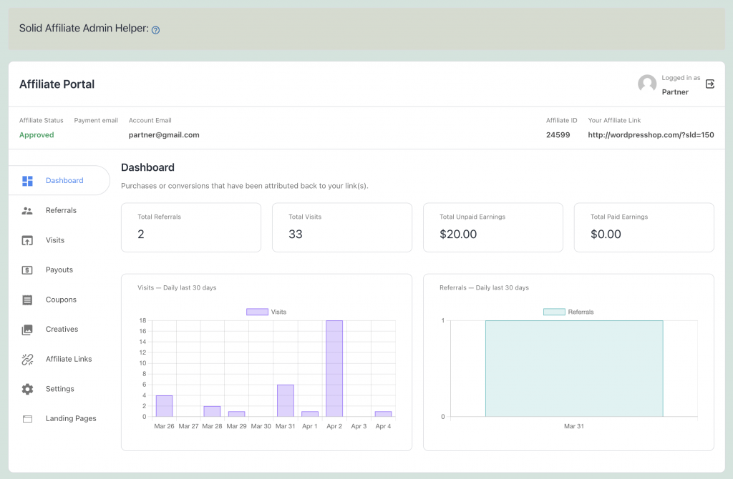Click the Partner profile avatar
Viewport: 733px width, 479px height.
pos(647,84)
